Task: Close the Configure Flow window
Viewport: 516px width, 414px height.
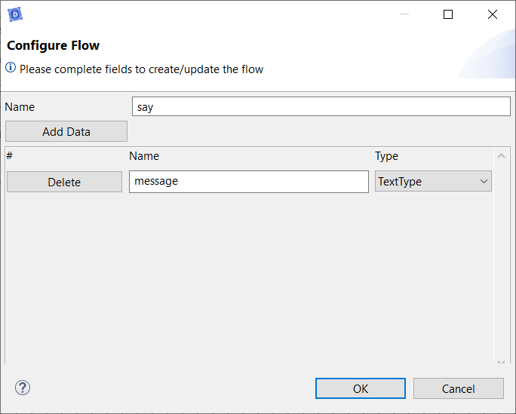Action: tap(493, 14)
